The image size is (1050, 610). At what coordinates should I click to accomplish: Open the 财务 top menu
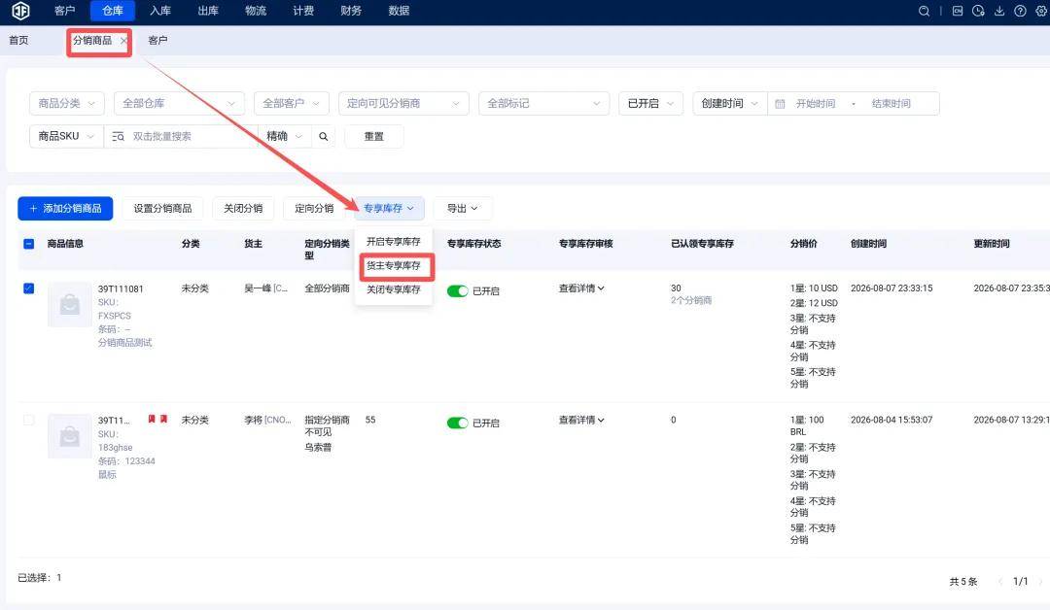coord(351,11)
